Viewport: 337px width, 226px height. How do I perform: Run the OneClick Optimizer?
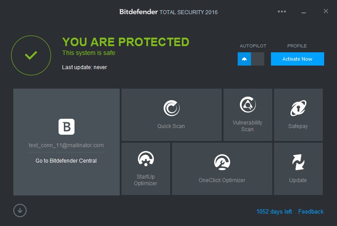(x=222, y=169)
